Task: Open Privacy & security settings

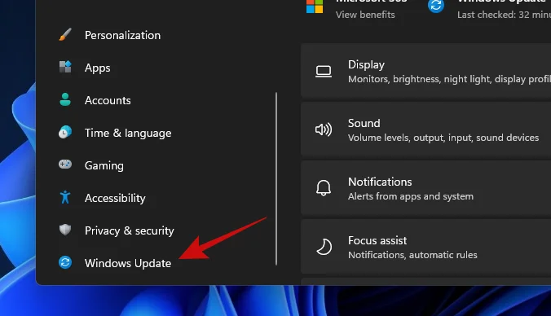Action: tap(130, 230)
